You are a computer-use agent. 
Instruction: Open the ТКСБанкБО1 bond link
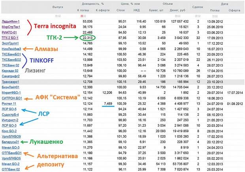(x=11, y=54)
